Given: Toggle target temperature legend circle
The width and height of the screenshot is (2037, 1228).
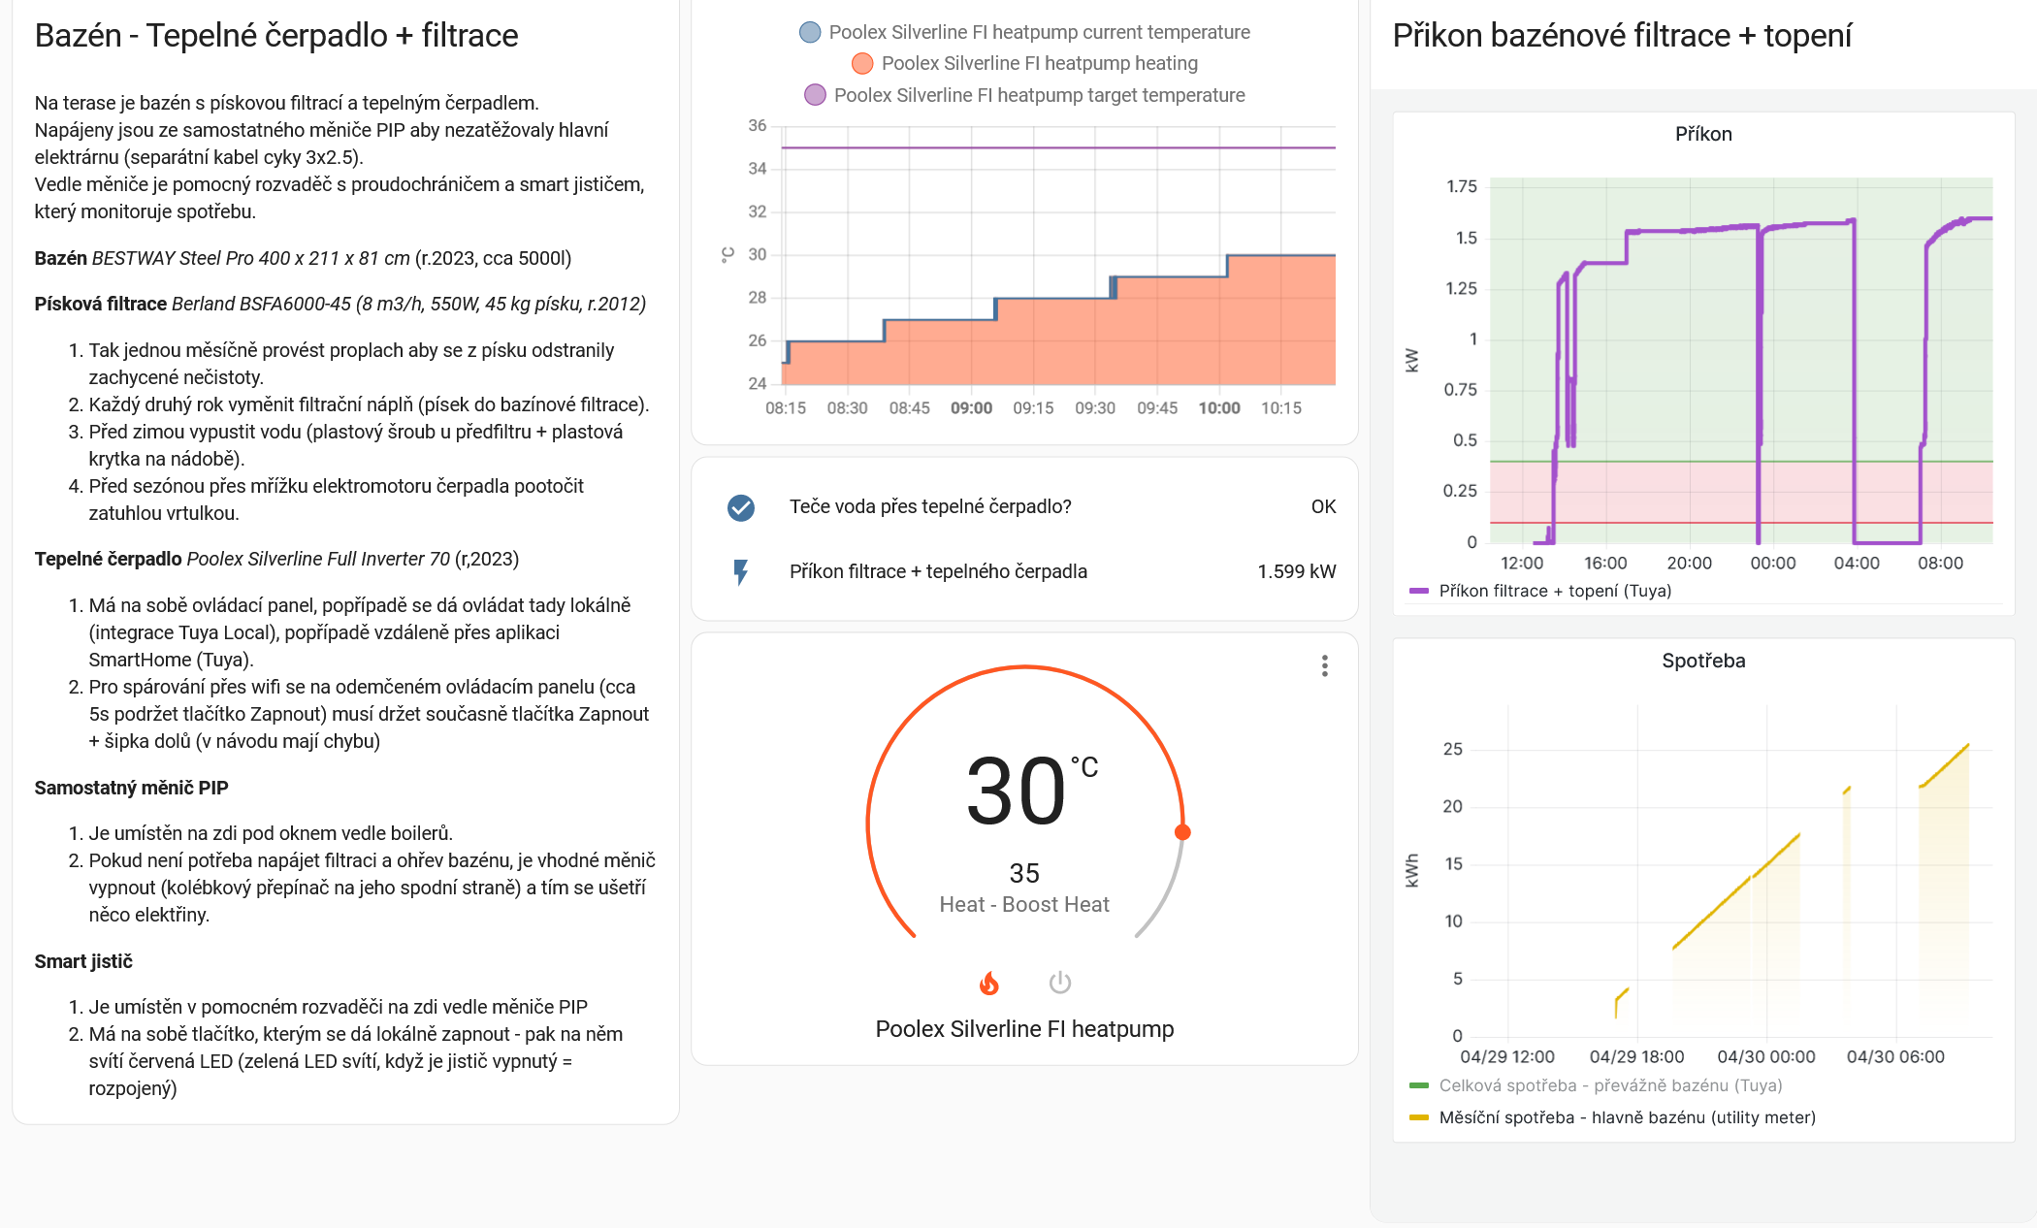Looking at the screenshot, I should point(815,95).
